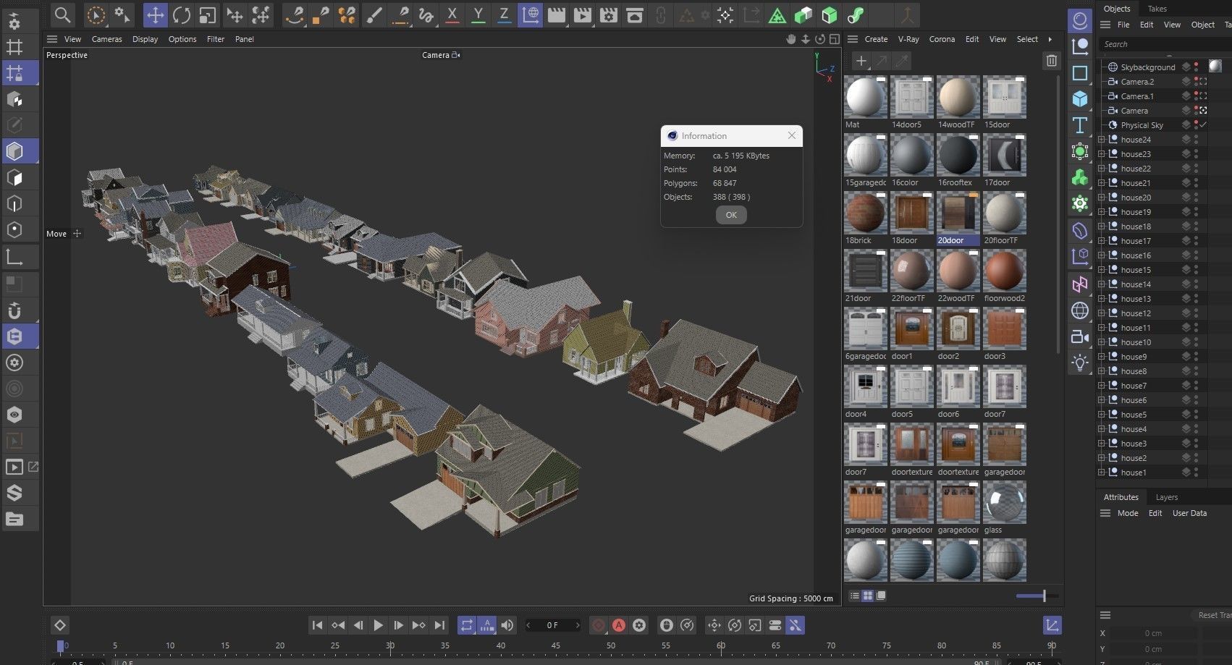This screenshot has height=665, width=1232.
Task: Switch to the Layers tab
Action: 1167,497
